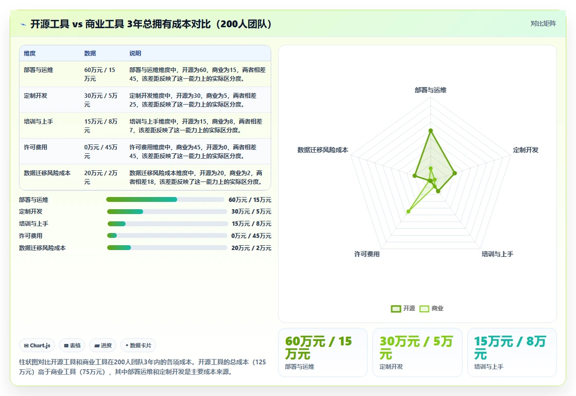Screen dimensions: 576x396
Task: Click the Chart.js tag chip
Action: [x=37, y=345]
